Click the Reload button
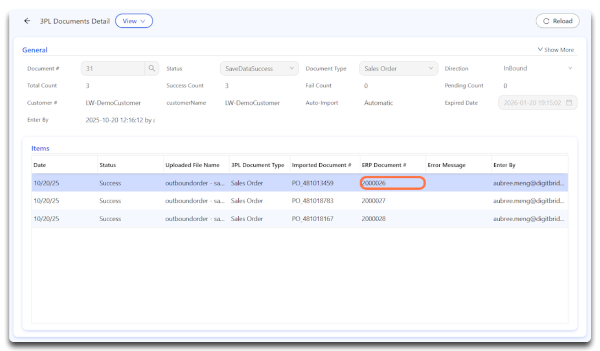 pos(557,21)
